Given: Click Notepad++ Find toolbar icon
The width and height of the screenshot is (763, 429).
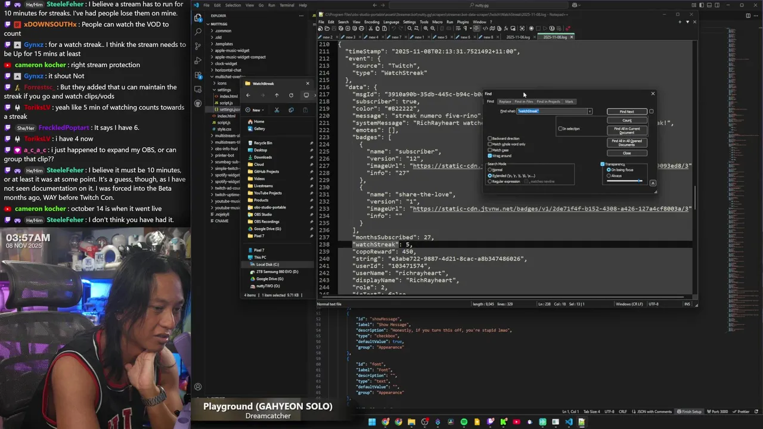Looking at the screenshot, I should click(x=410, y=29).
